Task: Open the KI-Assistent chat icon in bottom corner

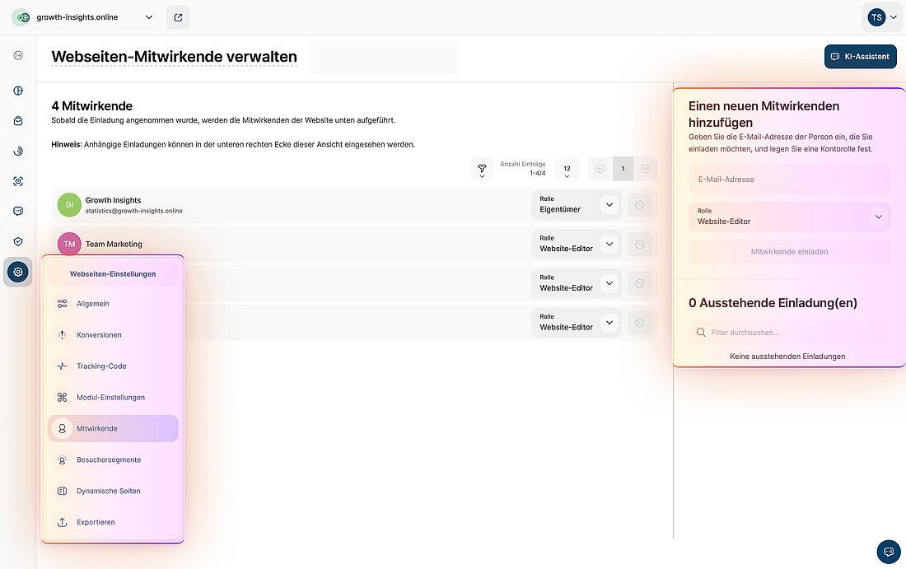Action: tap(888, 551)
